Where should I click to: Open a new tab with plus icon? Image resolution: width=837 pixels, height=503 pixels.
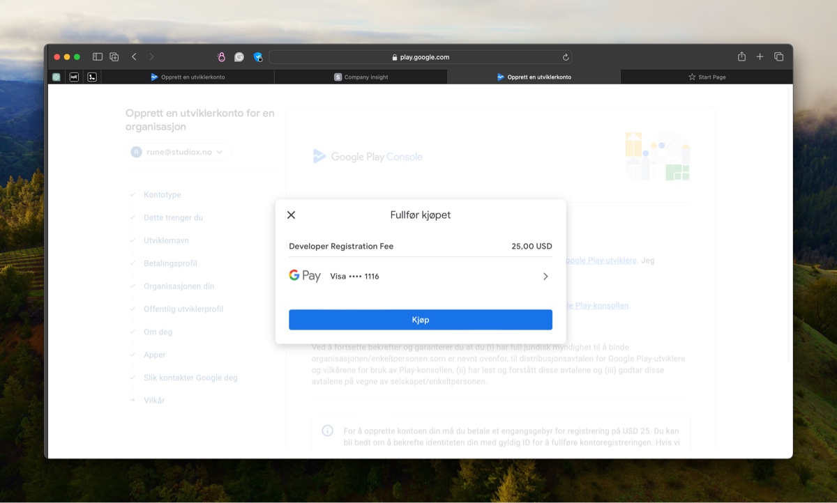[760, 57]
